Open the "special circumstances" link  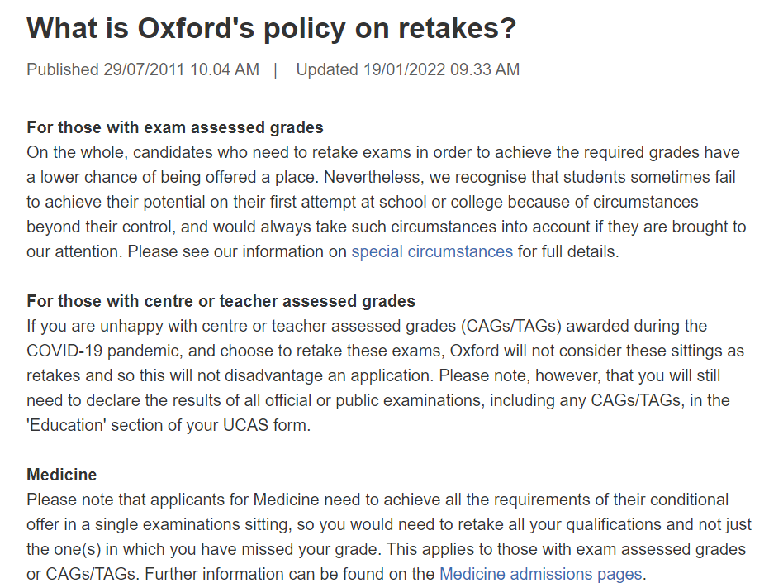coord(432,251)
